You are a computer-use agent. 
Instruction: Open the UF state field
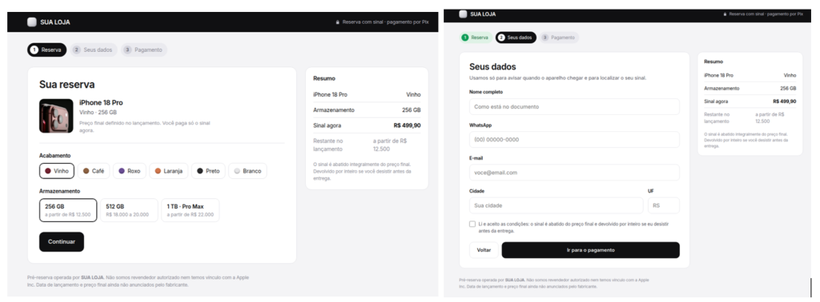click(x=664, y=205)
